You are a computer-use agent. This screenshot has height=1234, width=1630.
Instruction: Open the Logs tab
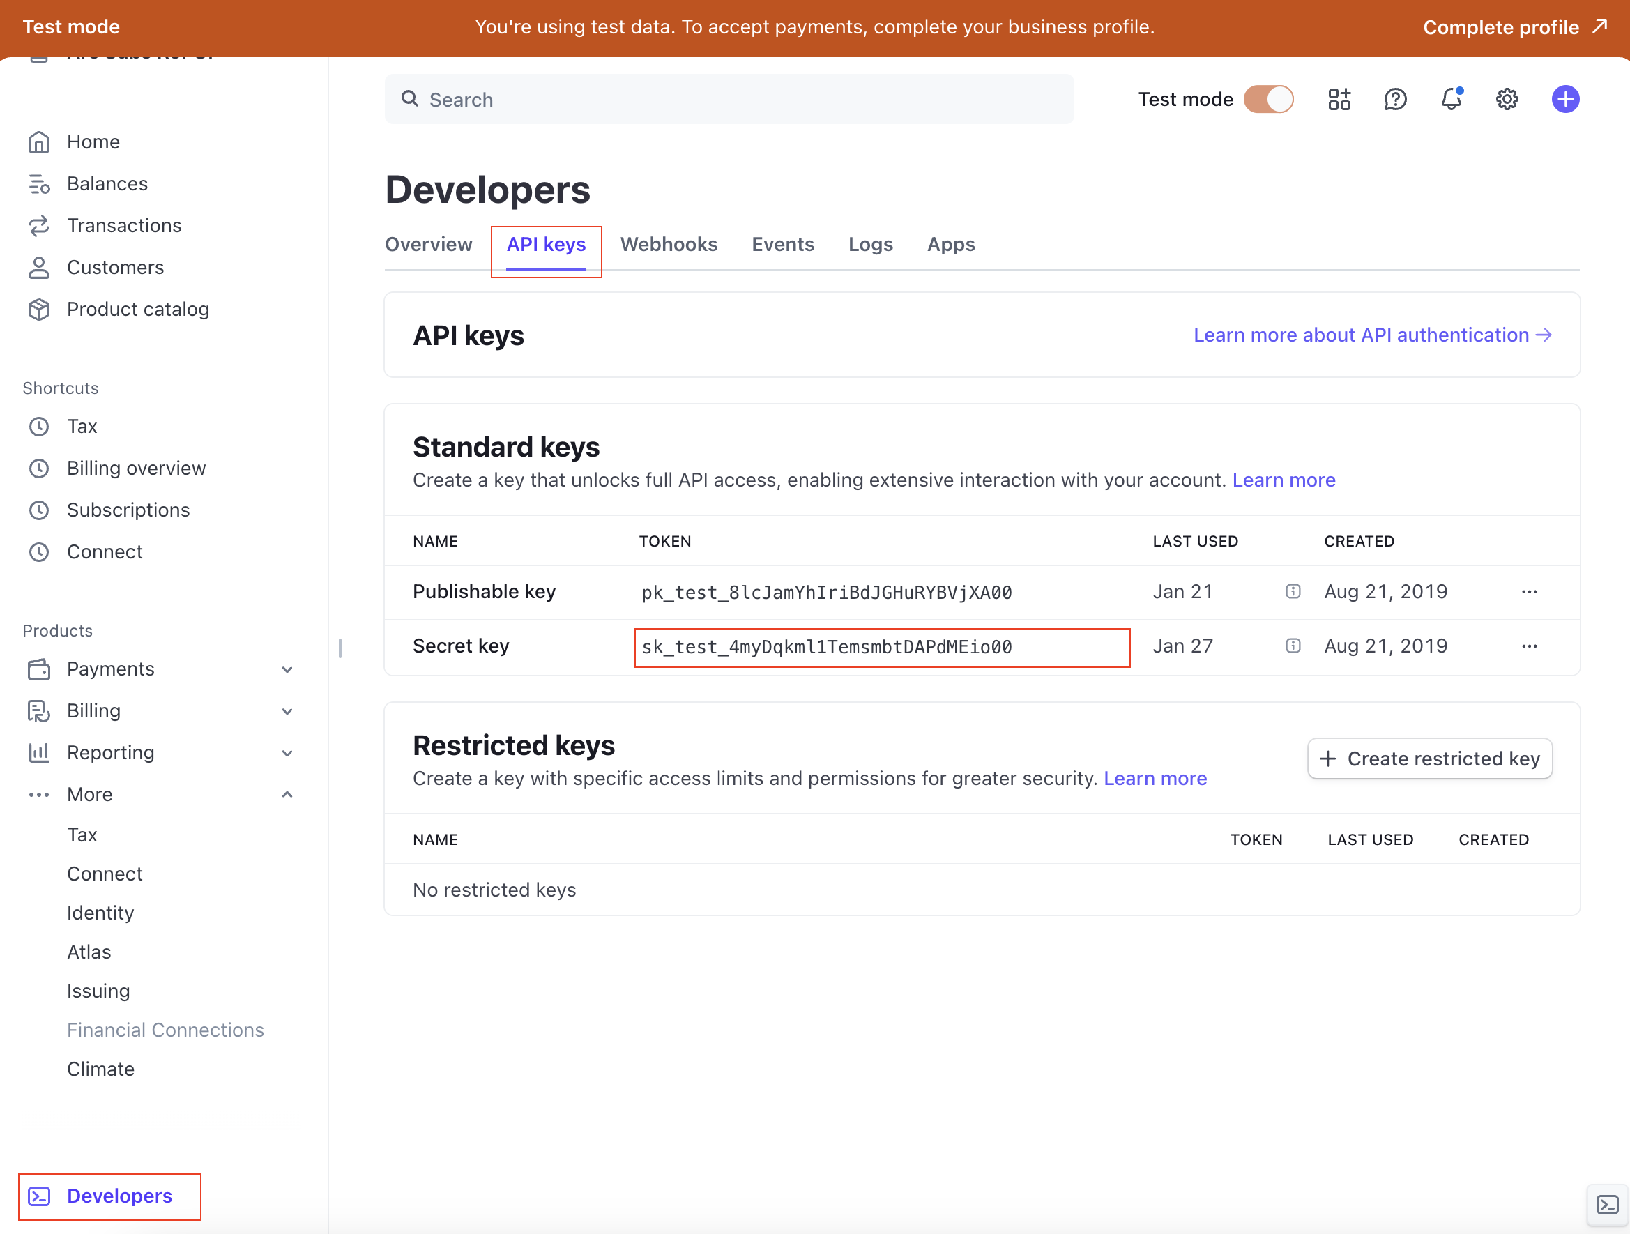coord(870,245)
